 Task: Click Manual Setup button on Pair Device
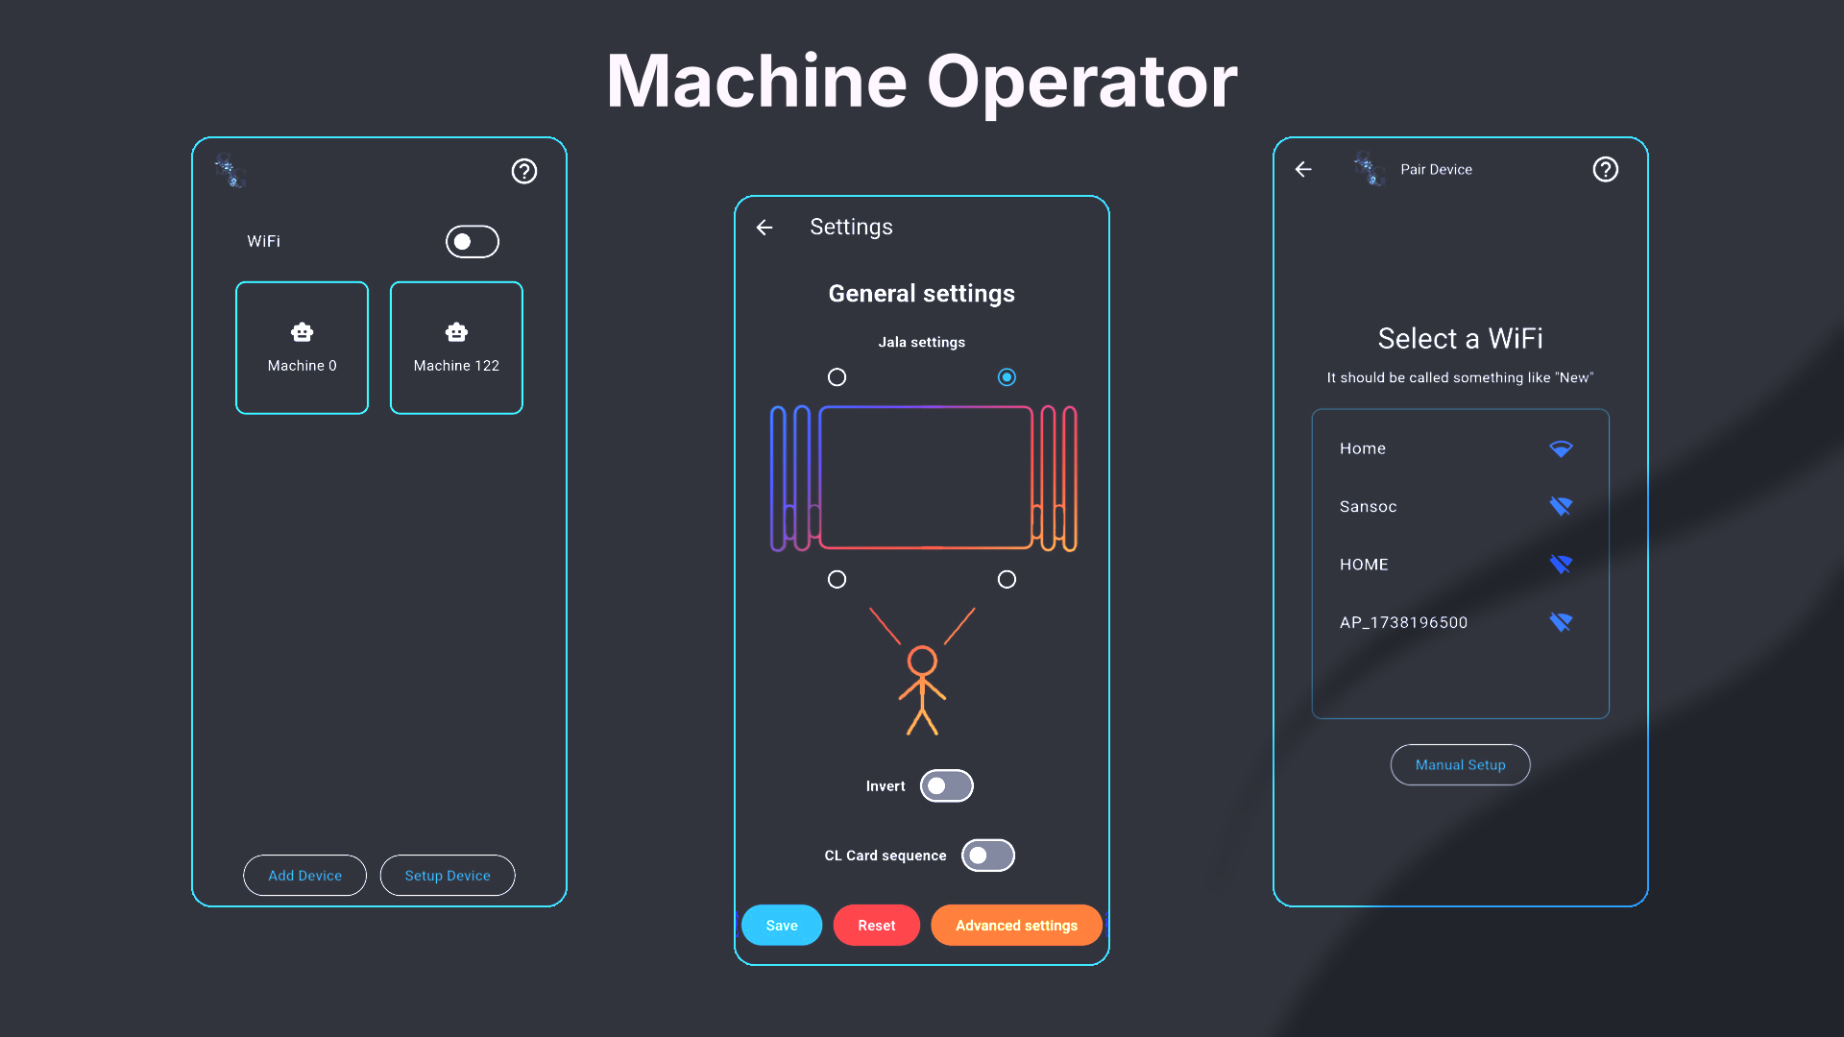(1459, 763)
